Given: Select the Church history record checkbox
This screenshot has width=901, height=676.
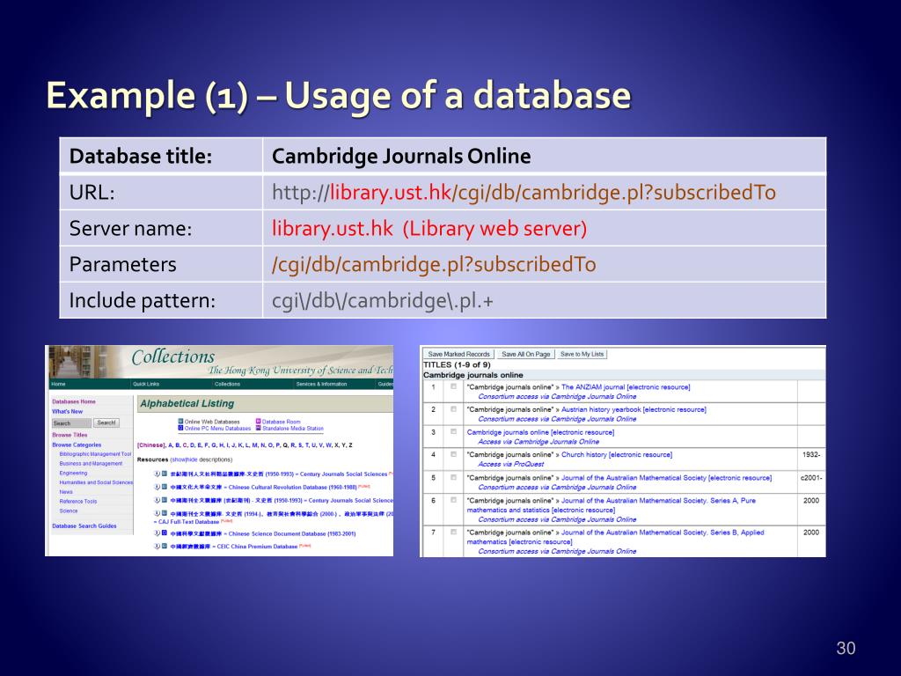Looking at the screenshot, I should [453, 454].
